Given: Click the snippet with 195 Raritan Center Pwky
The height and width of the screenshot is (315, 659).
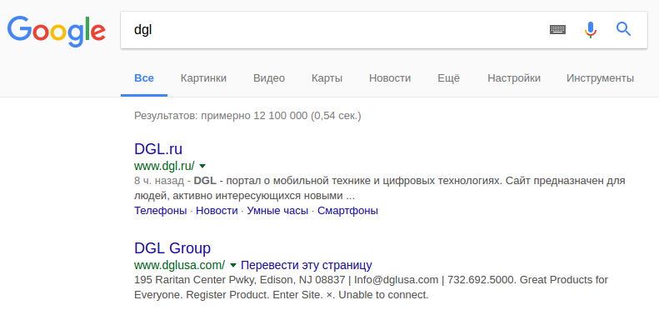Looking at the screenshot, I should [371, 287].
